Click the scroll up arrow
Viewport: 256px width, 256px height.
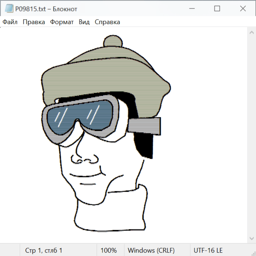coord(251,33)
